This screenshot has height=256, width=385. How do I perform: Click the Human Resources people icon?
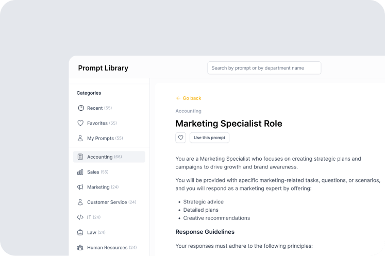pyautogui.click(x=80, y=248)
